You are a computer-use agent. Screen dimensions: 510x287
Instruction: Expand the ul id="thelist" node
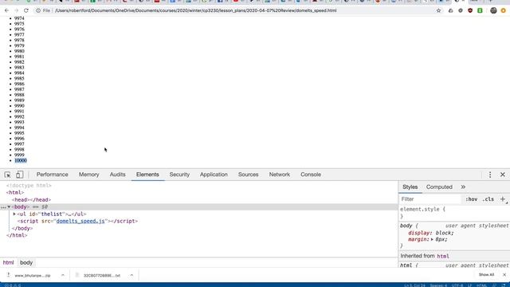[14, 214]
